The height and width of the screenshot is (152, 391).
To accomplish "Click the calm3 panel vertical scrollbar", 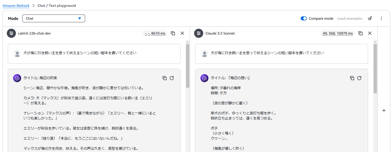I will 188,66.
